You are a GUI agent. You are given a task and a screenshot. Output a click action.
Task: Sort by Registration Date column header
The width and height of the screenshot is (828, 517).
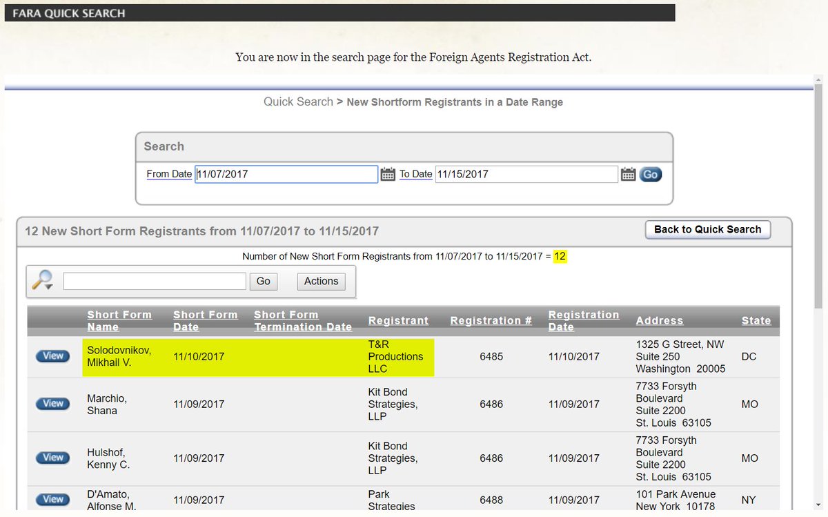pos(584,320)
